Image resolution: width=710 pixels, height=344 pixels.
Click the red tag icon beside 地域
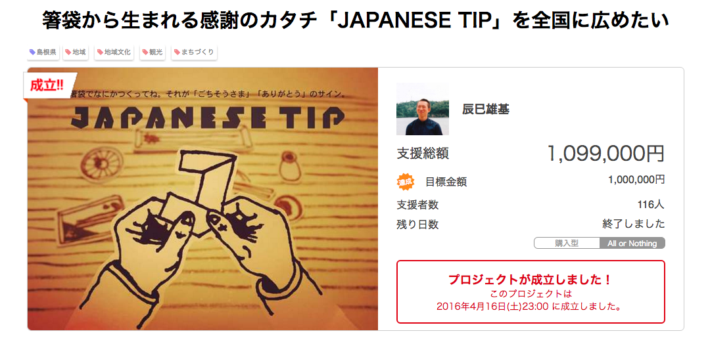[x=68, y=53]
